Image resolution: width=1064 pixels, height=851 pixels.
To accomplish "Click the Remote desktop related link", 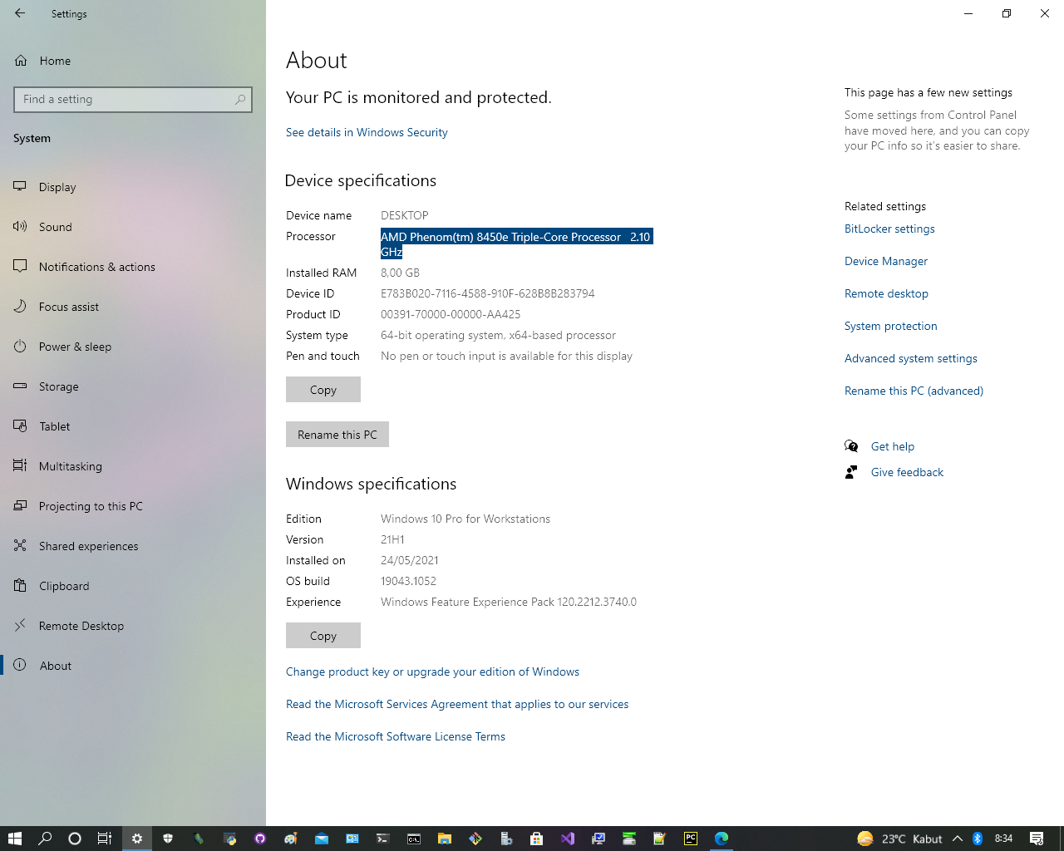I will [886, 293].
